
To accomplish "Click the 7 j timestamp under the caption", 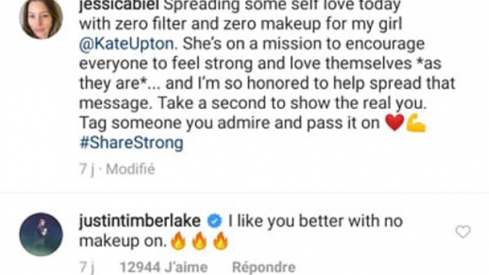I will click(87, 169).
